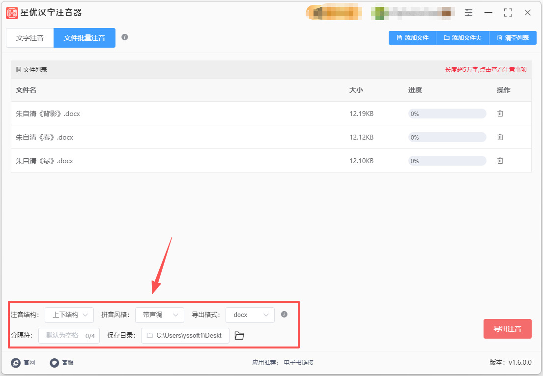Expand the 注音结构 dropdown showing 上下结构

[x=69, y=315]
